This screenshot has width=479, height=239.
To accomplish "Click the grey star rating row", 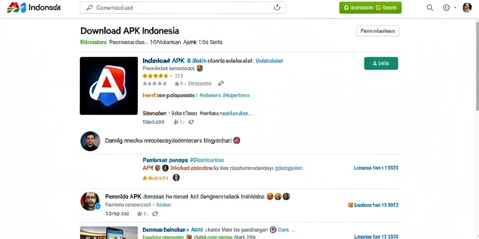I will [155, 83].
